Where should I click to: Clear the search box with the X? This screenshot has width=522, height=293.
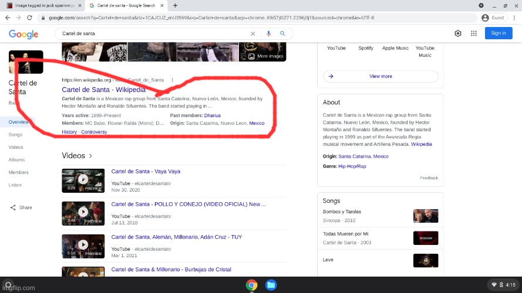tap(252, 33)
